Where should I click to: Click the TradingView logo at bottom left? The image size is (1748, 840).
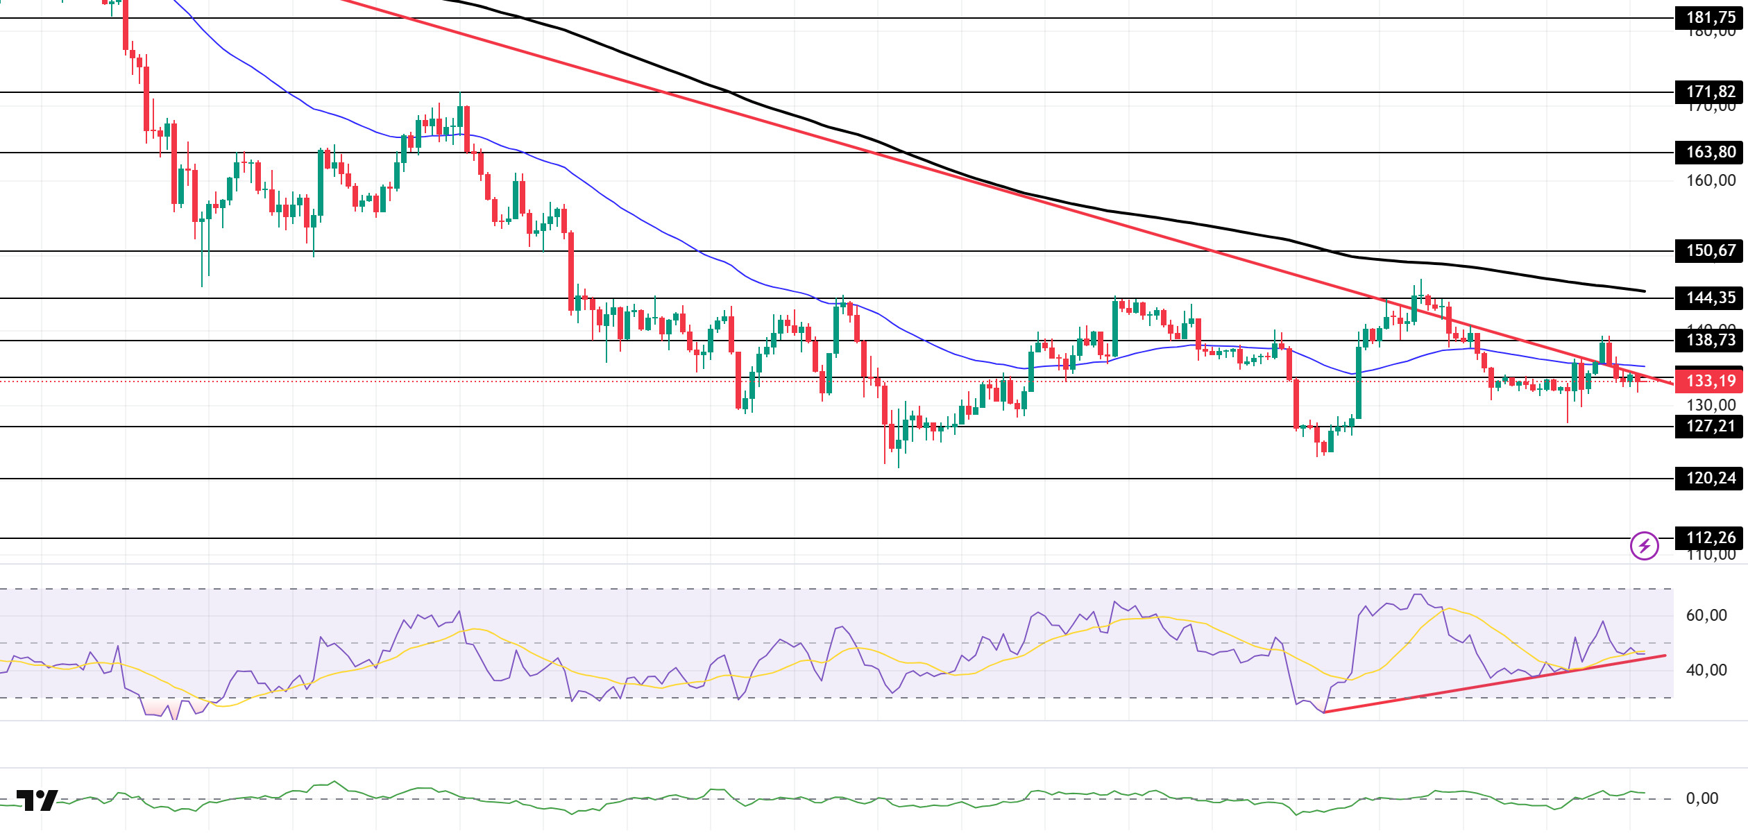click(37, 800)
